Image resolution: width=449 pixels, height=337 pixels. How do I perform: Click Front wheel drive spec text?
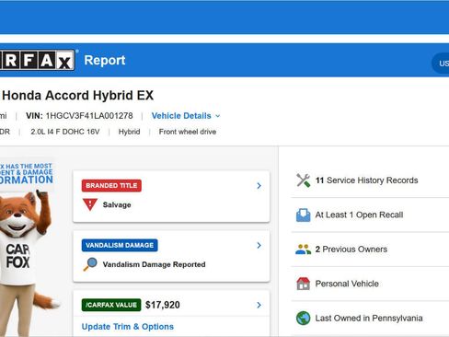pyautogui.click(x=188, y=132)
